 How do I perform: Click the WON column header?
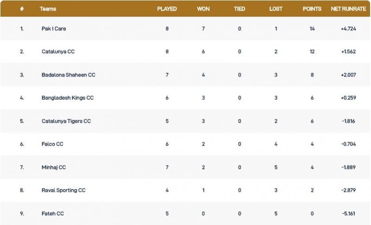click(x=203, y=9)
